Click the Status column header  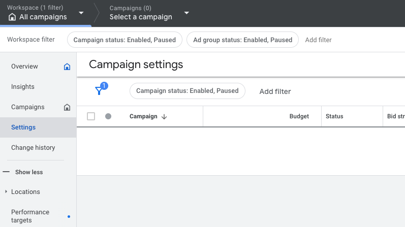click(x=334, y=116)
